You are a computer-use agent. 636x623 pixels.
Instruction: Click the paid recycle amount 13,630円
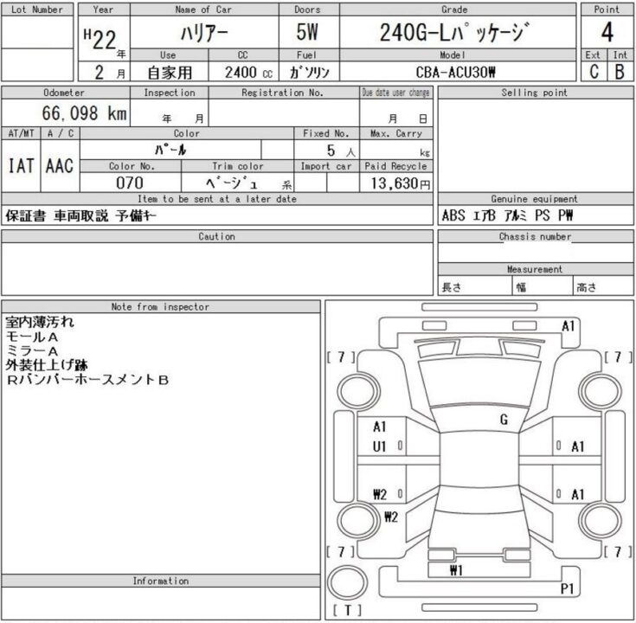(x=400, y=183)
